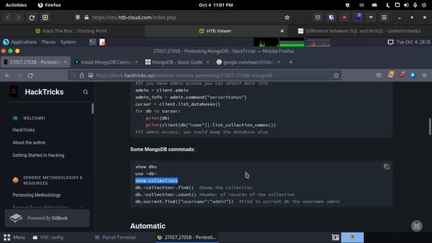Reload the outer Firefox page
This screenshot has width=432, height=243.
tap(32, 18)
